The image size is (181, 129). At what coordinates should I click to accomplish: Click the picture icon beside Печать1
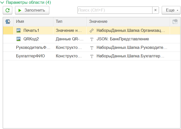(x=19, y=31)
